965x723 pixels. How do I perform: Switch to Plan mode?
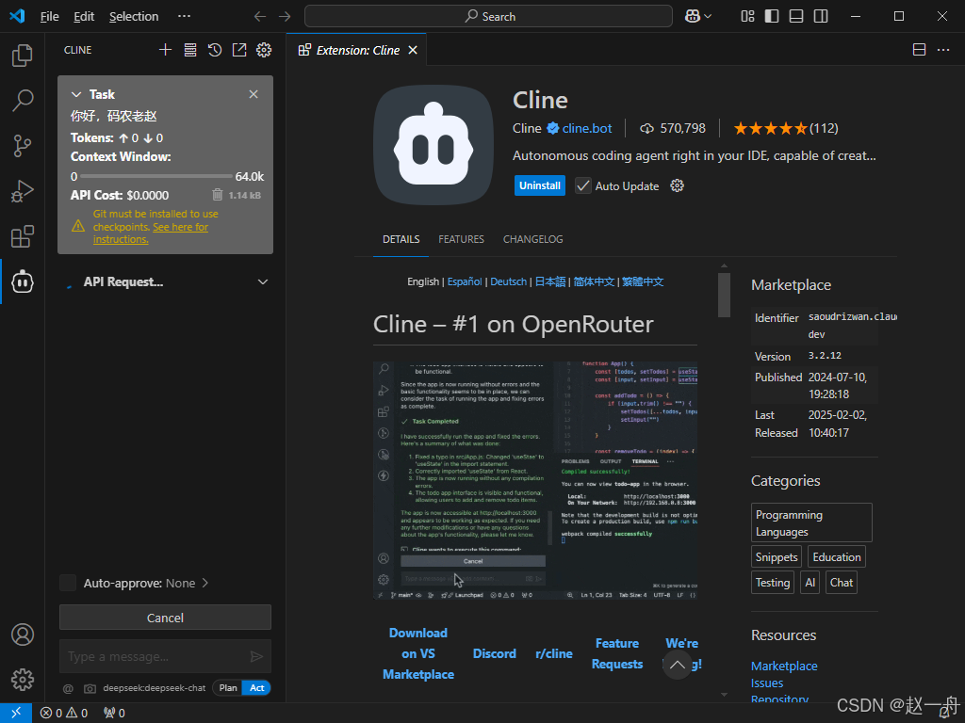click(228, 688)
